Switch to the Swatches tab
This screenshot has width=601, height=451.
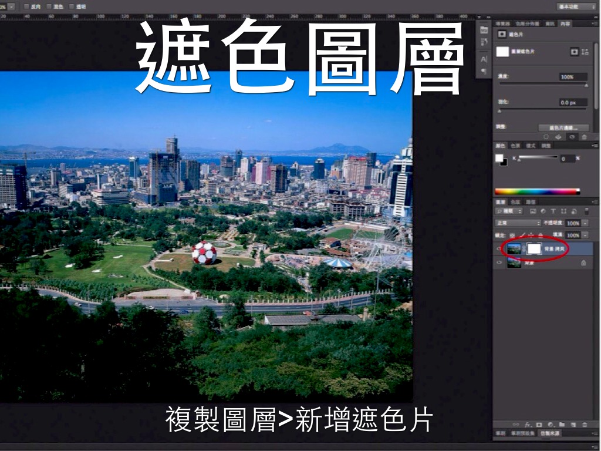[515, 145]
